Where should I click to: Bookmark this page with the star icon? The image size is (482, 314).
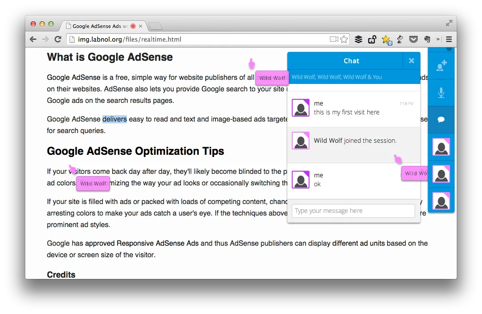coord(344,39)
